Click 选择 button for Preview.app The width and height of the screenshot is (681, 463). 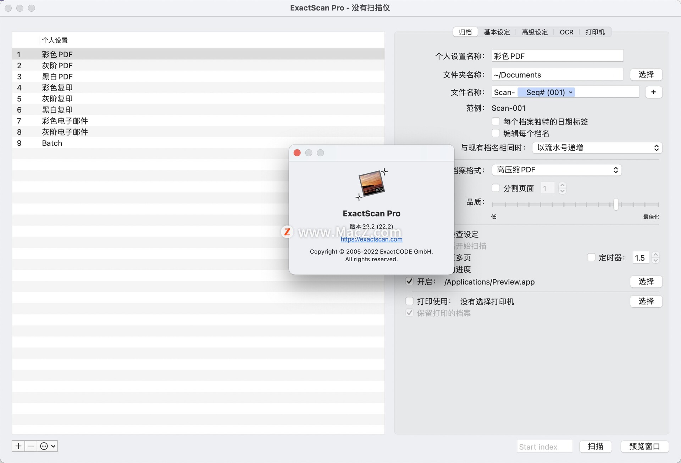click(646, 282)
